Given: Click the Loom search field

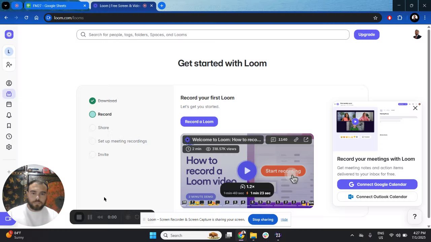Looking at the screenshot, I should point(213,35).
